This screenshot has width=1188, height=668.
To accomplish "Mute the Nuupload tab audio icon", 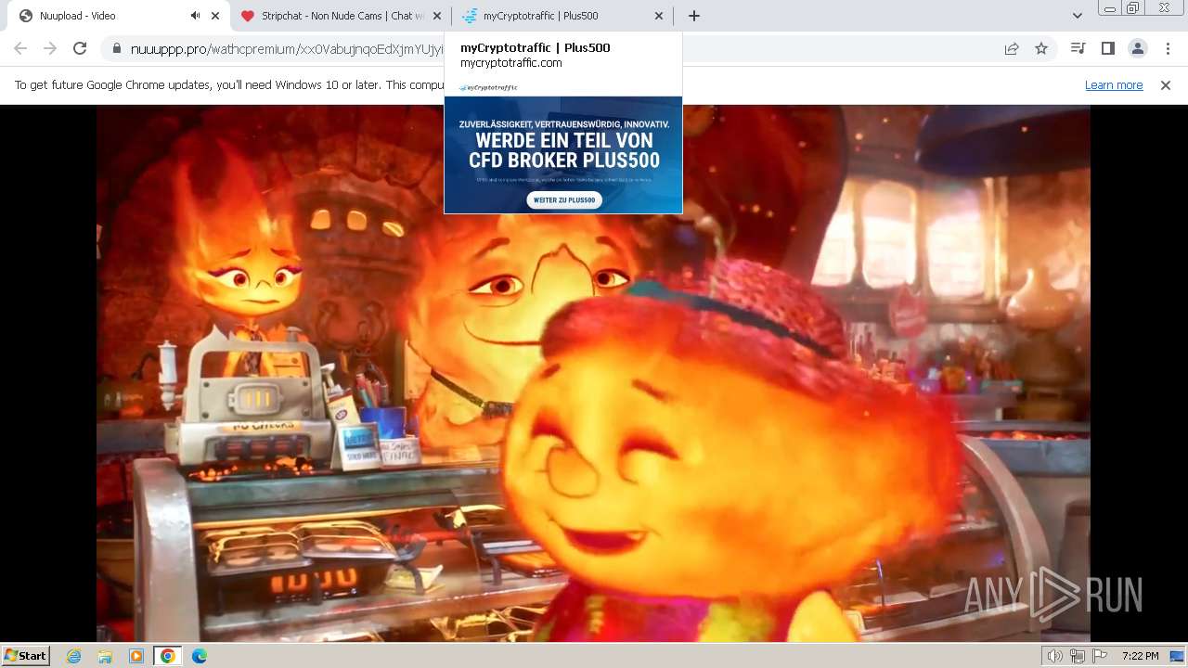I will coord(196,16).
